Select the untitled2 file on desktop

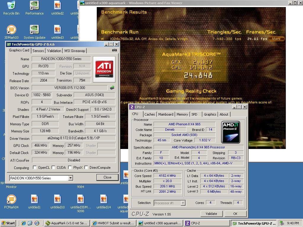(57, 8)
